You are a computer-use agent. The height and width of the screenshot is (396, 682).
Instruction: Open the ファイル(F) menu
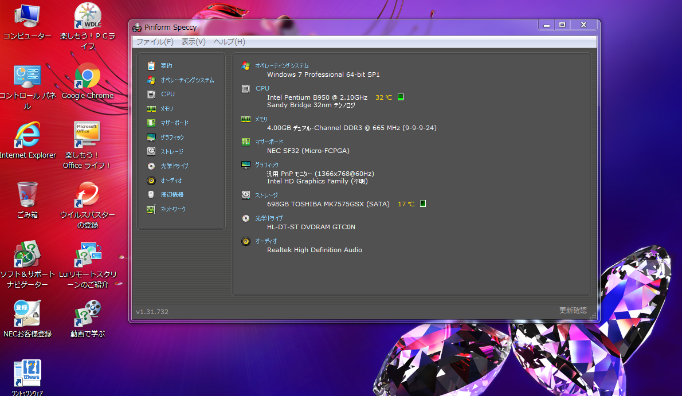155,42
